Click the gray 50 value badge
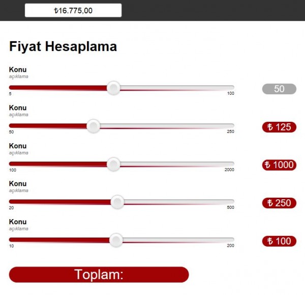The height and width of the screenshot is (295, 305). (x=279, y=89)
